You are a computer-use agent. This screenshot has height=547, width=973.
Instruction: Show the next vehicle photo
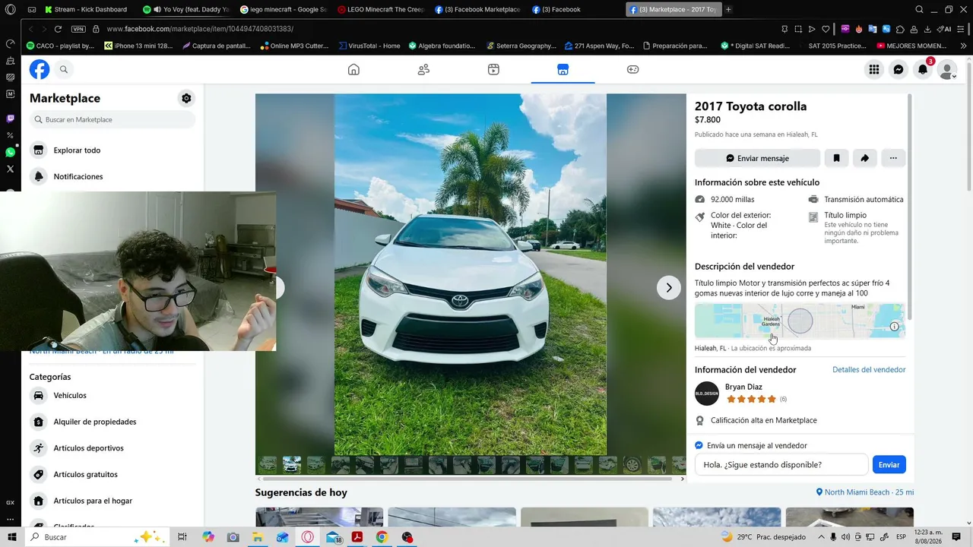669,288
